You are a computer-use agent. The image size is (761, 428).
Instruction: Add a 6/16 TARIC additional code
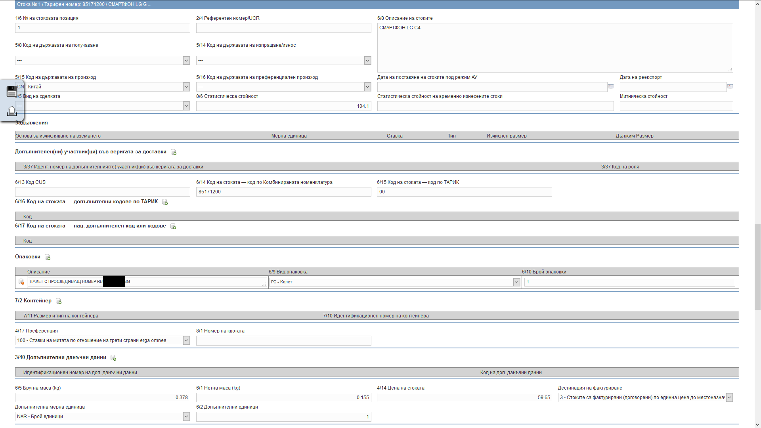pos(165,202)
